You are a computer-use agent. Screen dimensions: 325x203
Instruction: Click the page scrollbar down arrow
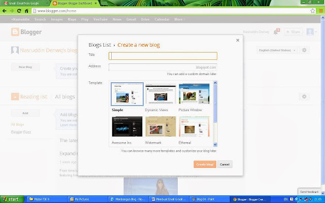tap(323, 193)
